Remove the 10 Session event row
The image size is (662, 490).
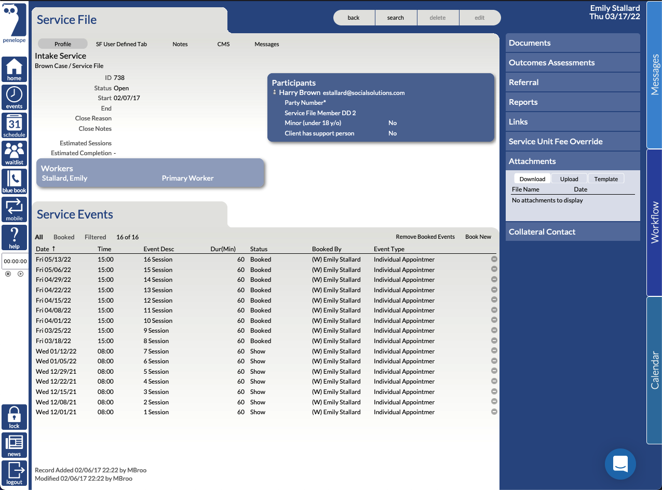494,320
